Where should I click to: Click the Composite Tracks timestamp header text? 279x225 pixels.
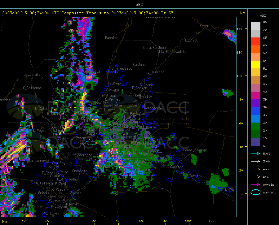87,13
